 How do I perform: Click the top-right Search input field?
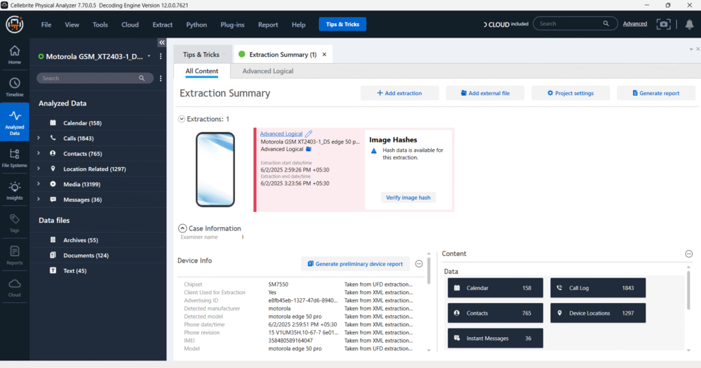(x=575, y=24)
